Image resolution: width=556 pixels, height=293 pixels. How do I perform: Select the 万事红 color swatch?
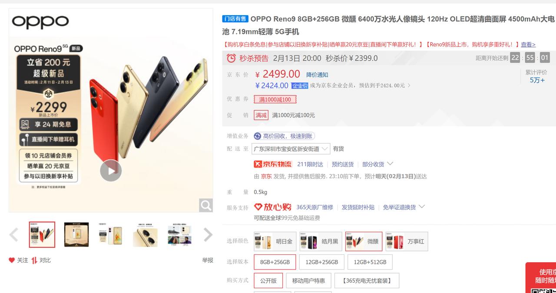coord(407,241)
